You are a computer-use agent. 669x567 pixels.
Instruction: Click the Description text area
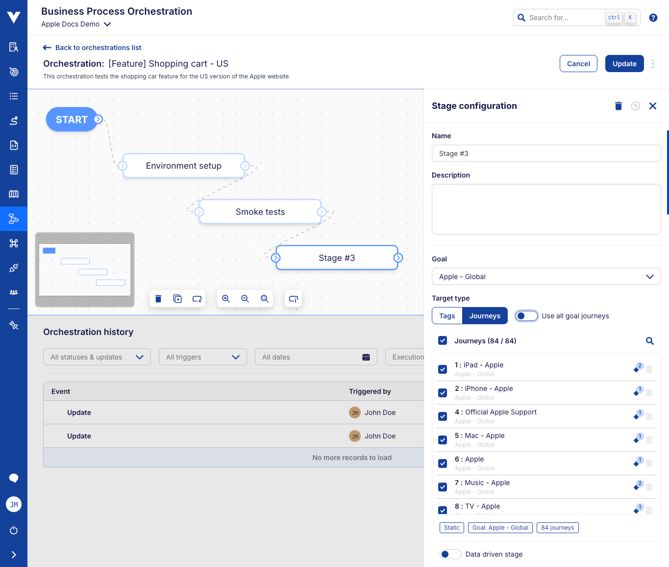pyautogui.click(x=546, y=209)
